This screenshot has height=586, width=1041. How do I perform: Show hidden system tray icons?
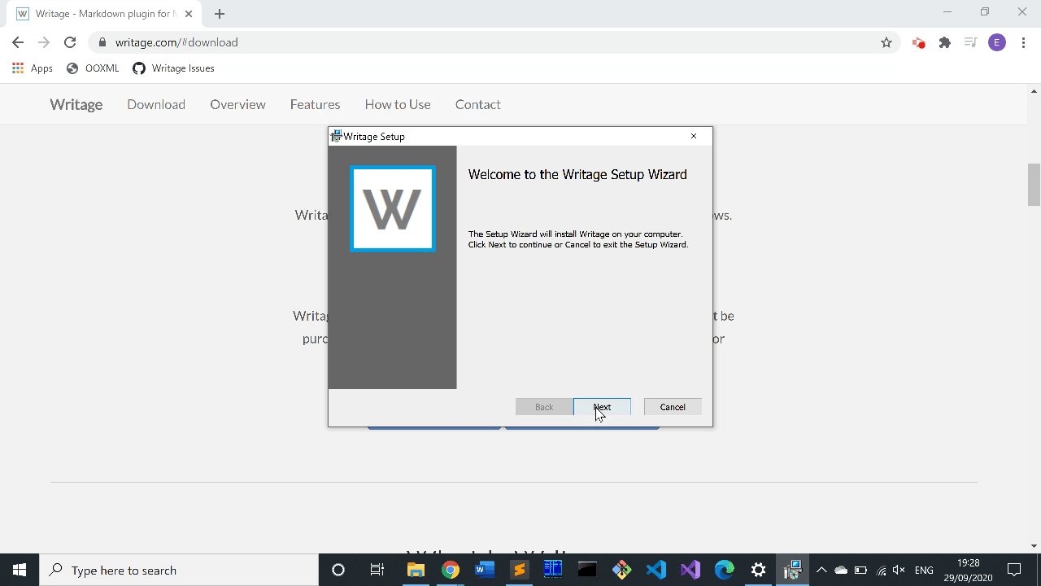pyautogui.click(x=821, y=570)
